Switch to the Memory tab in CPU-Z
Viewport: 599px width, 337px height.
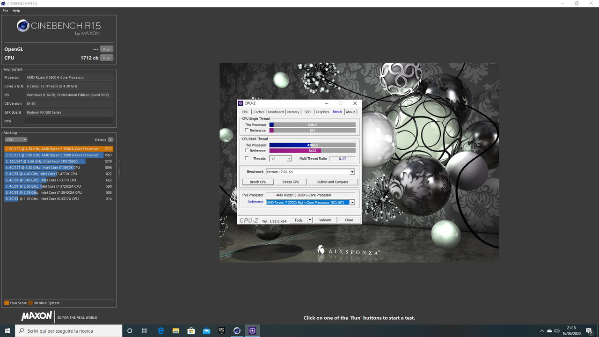[293, 112]
